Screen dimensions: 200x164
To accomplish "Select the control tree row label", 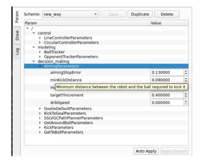I will 44,33.
